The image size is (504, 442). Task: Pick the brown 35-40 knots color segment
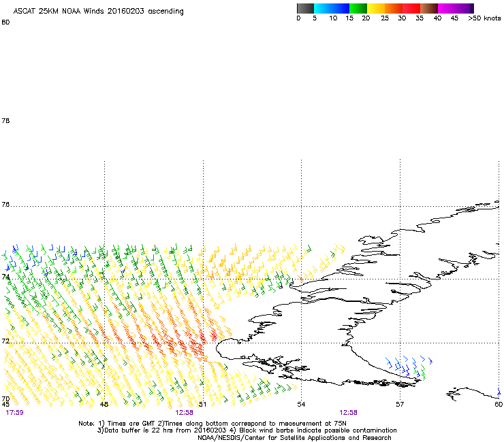(x=429, y=8)
